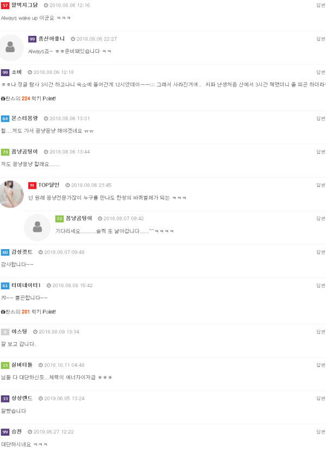Viewport: 326px width, 452px height.
Task: Click the red M badge beside TOP달인
Action: [x=32, y=185]
